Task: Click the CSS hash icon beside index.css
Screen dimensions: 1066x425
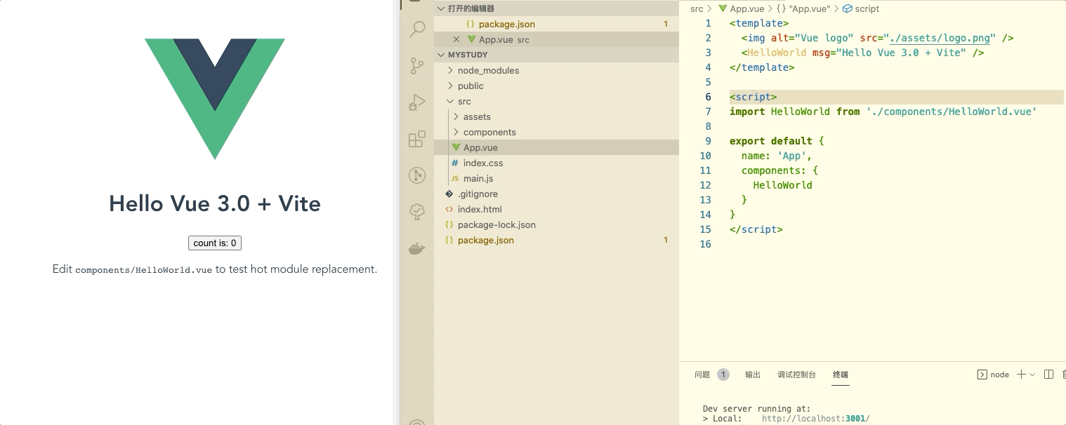Action: click(x=455, y=163)
